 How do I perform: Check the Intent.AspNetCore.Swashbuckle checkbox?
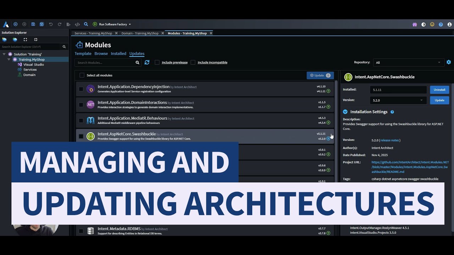click(x=81, y=136)
